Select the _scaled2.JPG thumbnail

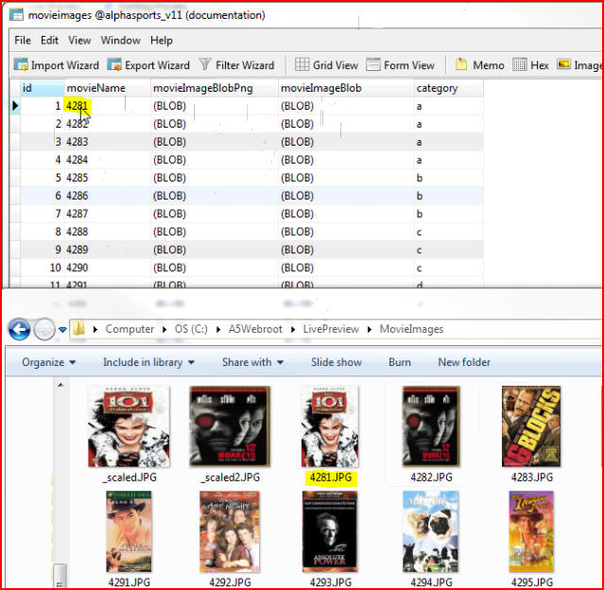pyautogui.click(x=230, y=426)
